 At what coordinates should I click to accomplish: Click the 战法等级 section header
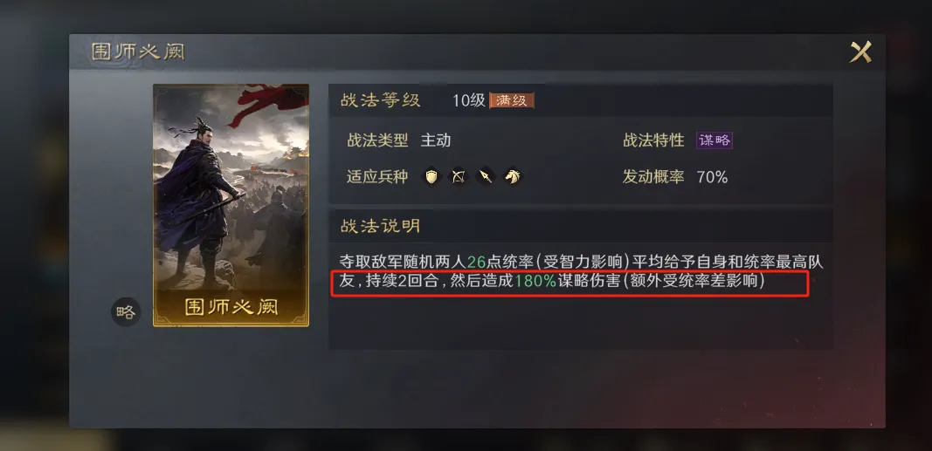pos(381,100)
